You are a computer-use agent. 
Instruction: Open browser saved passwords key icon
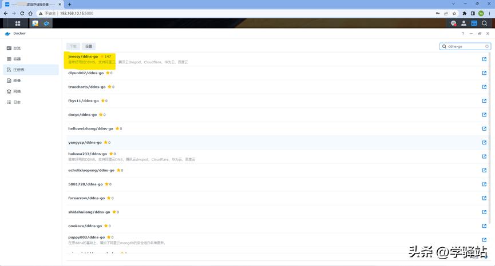click(438, 13)
